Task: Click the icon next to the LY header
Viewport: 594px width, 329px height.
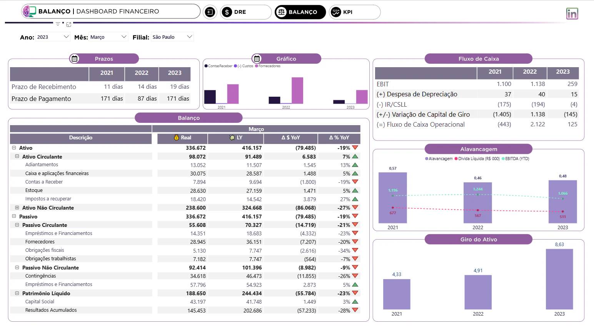Action: click(x=232, y=137)
